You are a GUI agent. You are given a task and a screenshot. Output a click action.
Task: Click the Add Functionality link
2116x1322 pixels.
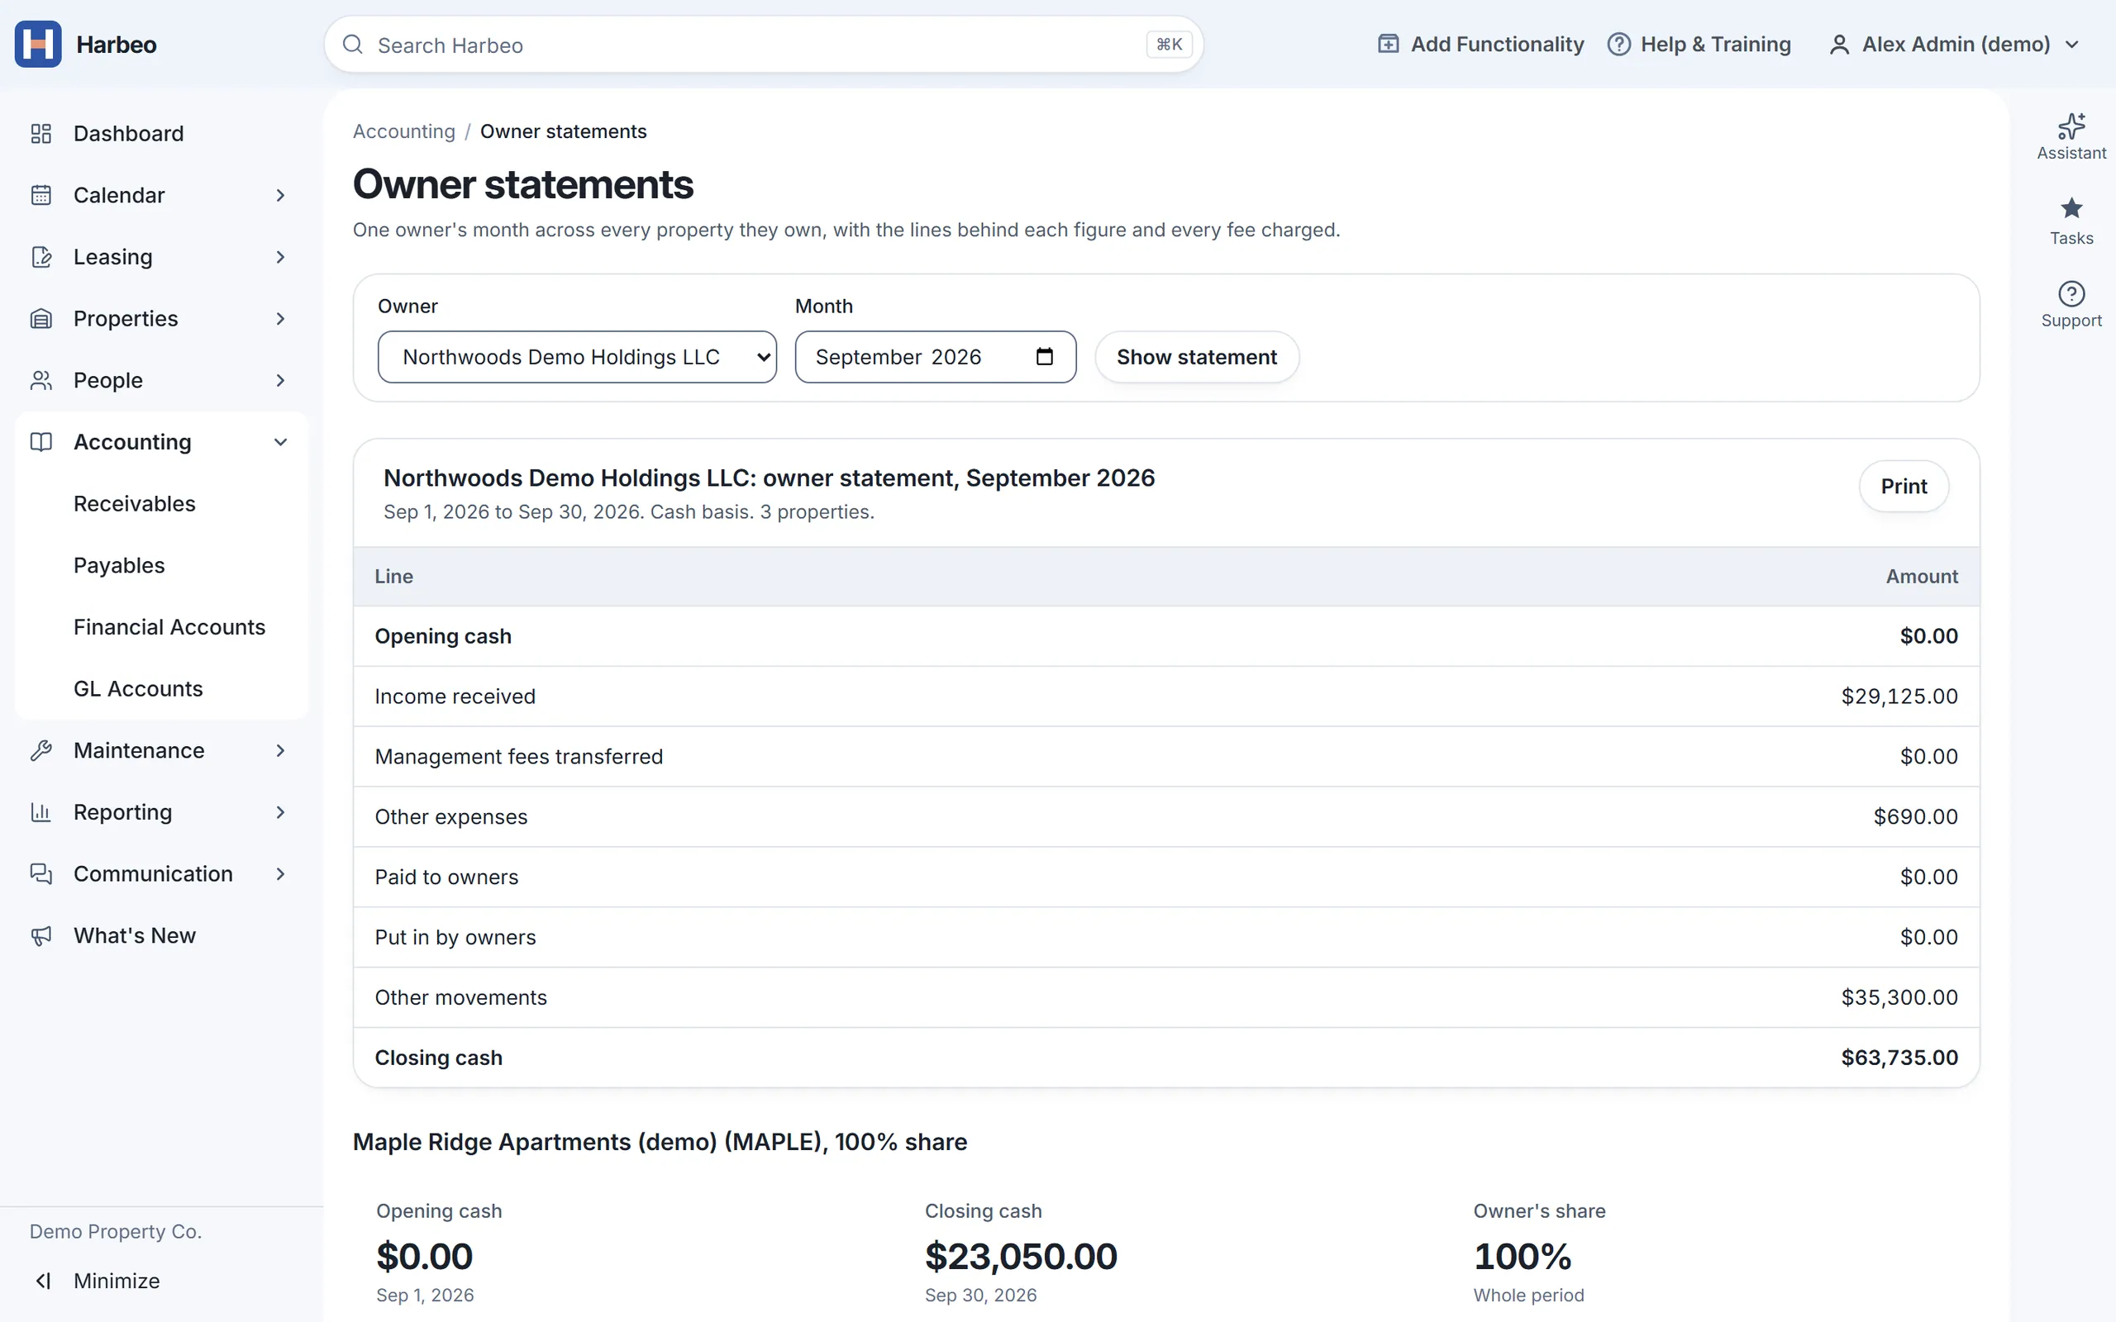(x=1480, y=44)
